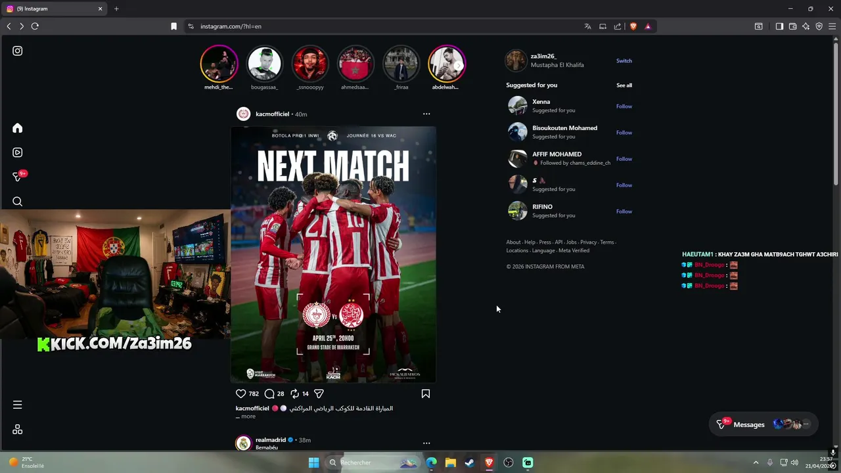
Task: Save the kacmofficiel post with bookmark
Action: pyautogui.click(x=426, y=394)
